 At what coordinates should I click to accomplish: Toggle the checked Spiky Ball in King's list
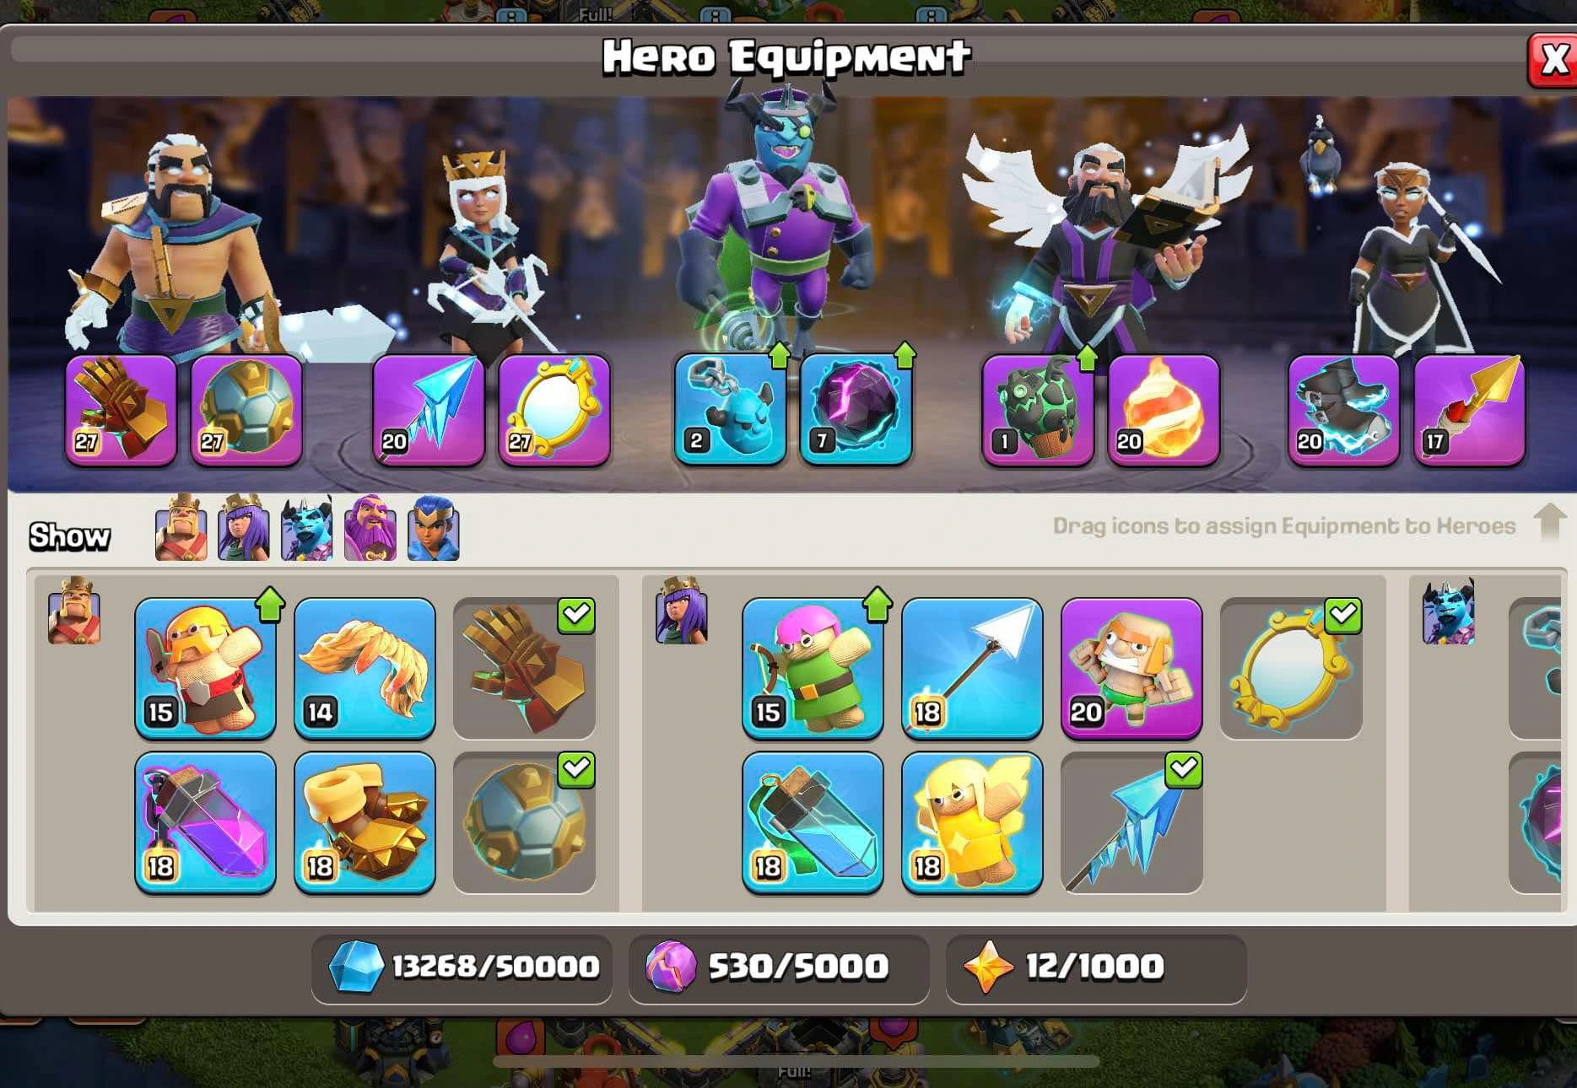click(524, 822)
